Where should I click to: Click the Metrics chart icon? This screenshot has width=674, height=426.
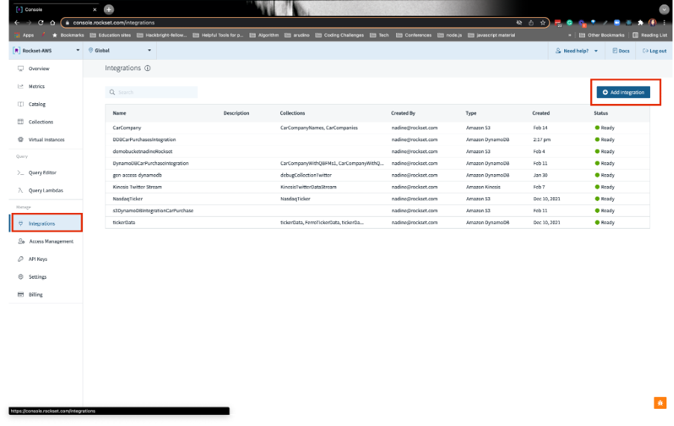tap(21, 87)
